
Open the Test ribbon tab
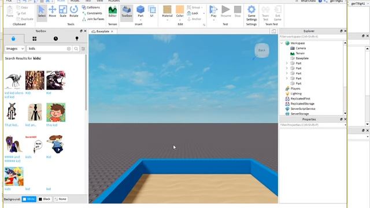tap(88, 1)
